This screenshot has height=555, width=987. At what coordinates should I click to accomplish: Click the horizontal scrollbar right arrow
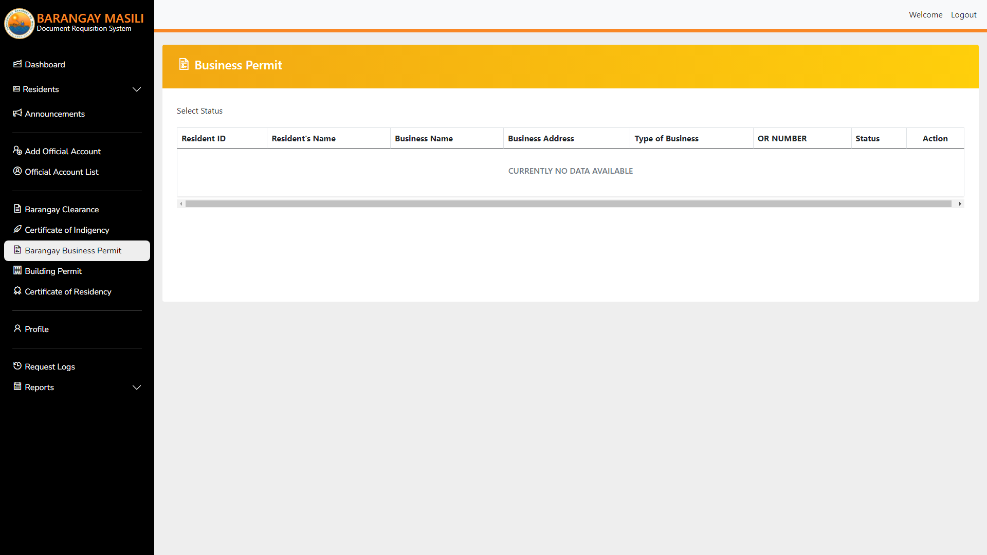960,203
